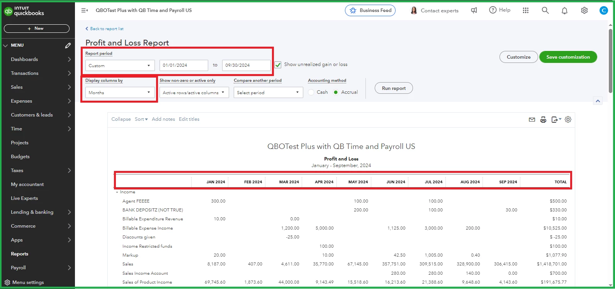Open the notifications bell icon
Viewport: 615px width, 289px height.
564,11
